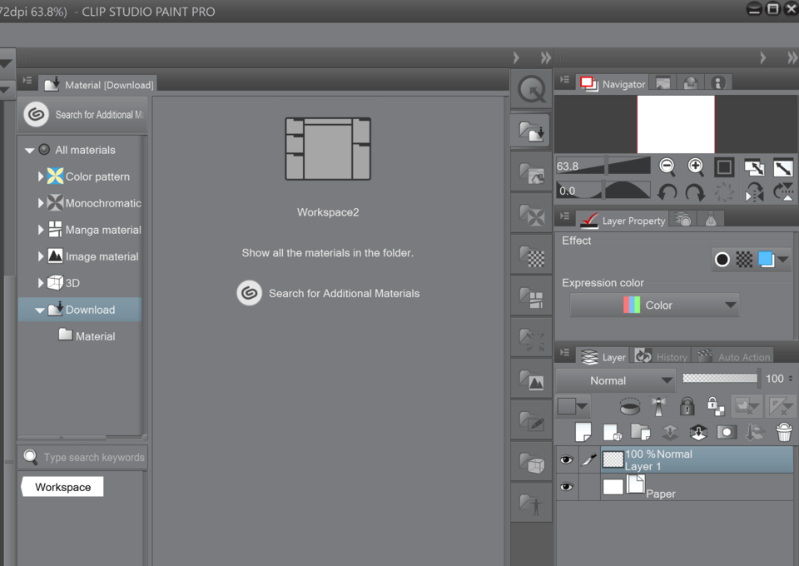The height and width of the screenshot is (566, 799).
Task: Toggle ruler visibility icon in Layer palette
Action: click(x=782, y=406)
